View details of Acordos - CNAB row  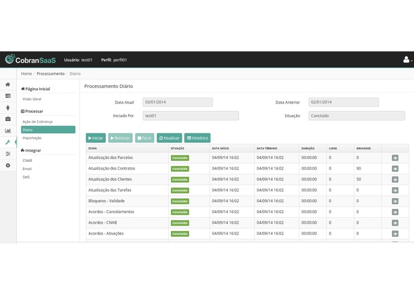pyautogui.click(x=395, y=223)
